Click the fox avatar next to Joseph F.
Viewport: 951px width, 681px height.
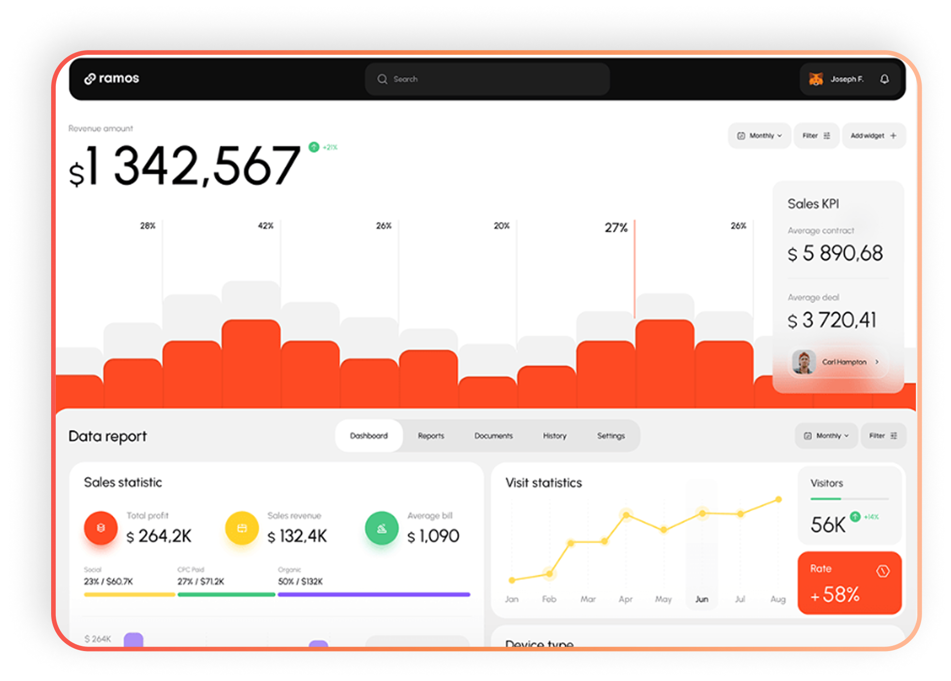point(816,79)
